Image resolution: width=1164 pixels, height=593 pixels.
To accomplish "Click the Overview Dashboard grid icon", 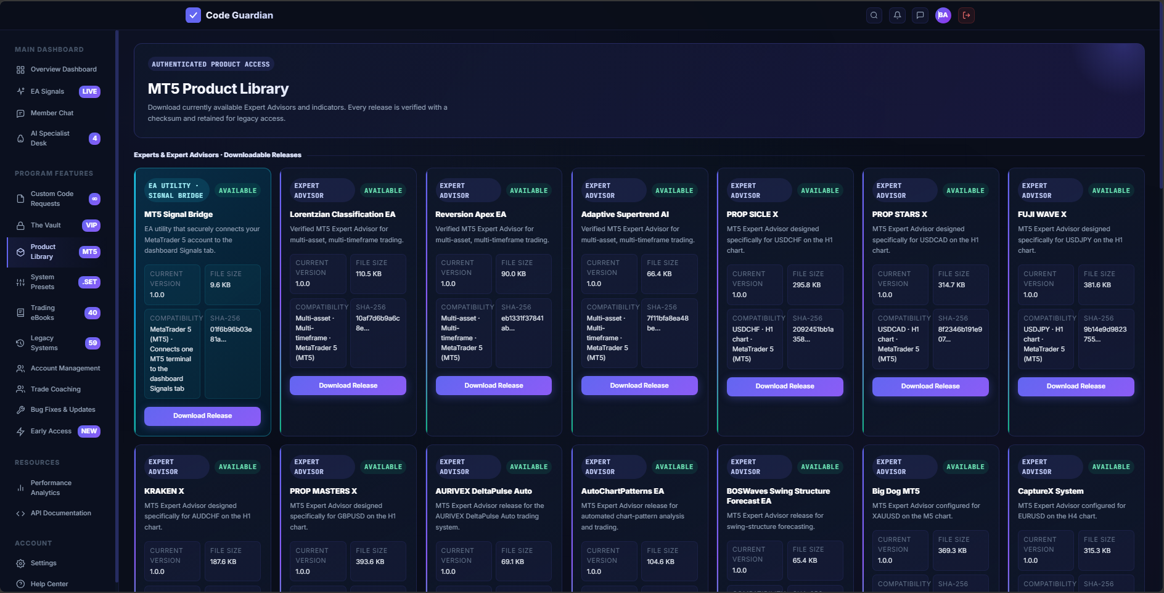I will pyautogui.click(x=20, y=70).
